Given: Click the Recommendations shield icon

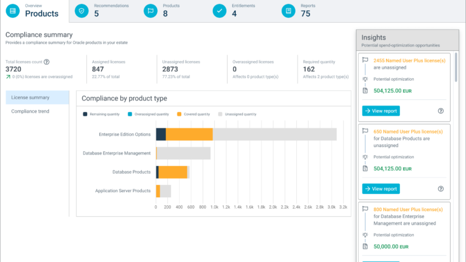Looking at the screenshot, I should 81,10.
